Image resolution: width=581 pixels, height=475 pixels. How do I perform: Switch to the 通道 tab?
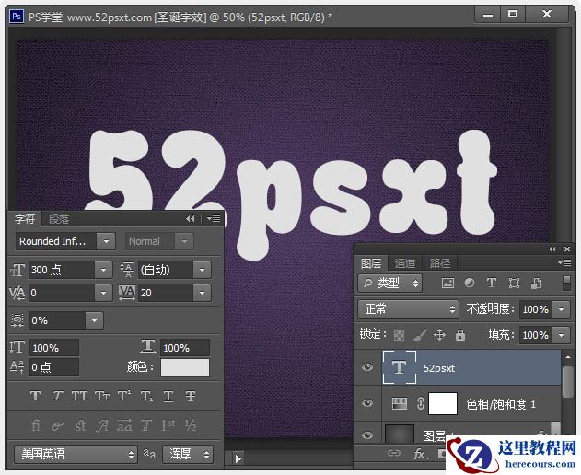[405, 263]
